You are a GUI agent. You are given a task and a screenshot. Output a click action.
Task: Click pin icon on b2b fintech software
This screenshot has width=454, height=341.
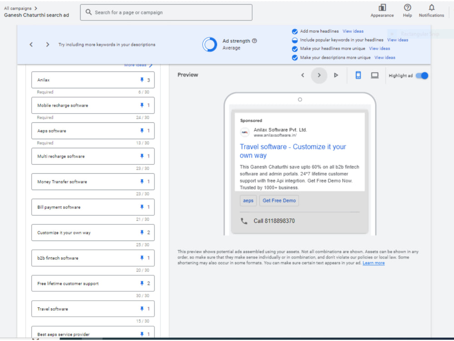point(142,258)
